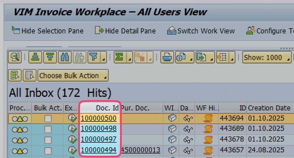Screen dimensions: 294x158
Task: Open purchasing document 4500000013
Action: tap(141, 150)
